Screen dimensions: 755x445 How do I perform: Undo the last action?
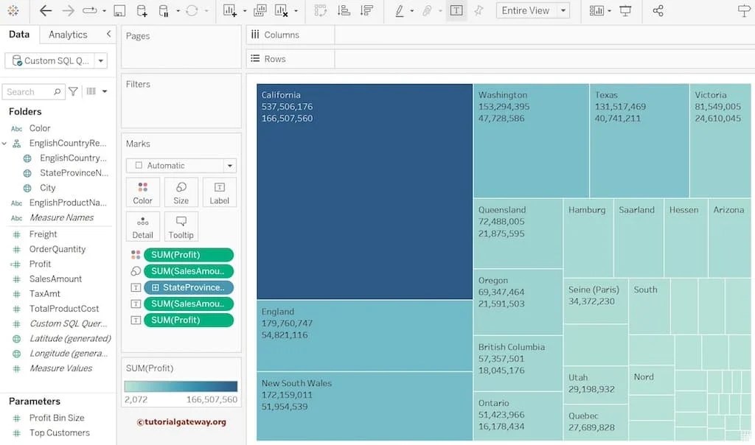pyautogui.click(x=44, y=10)
